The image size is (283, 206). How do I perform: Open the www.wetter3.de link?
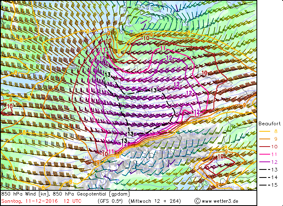click(220, 201)
